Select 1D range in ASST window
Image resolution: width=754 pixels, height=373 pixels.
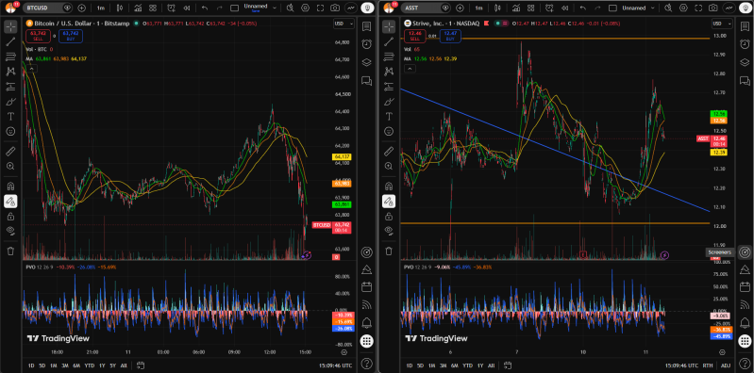point(410,365)
